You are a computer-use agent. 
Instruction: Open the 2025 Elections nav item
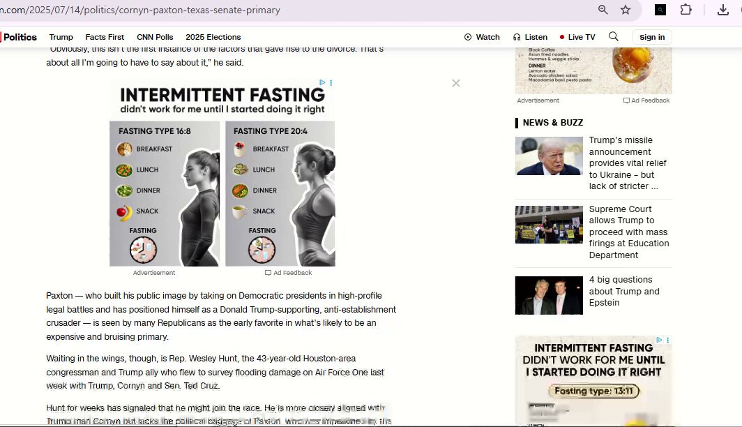(213, 37)
